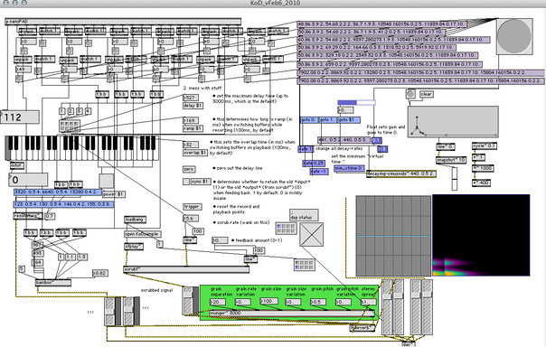The width and height of the screenshot is (546, 347).
Task: Click the dsp status message box
Action: [x=304, y=215]
